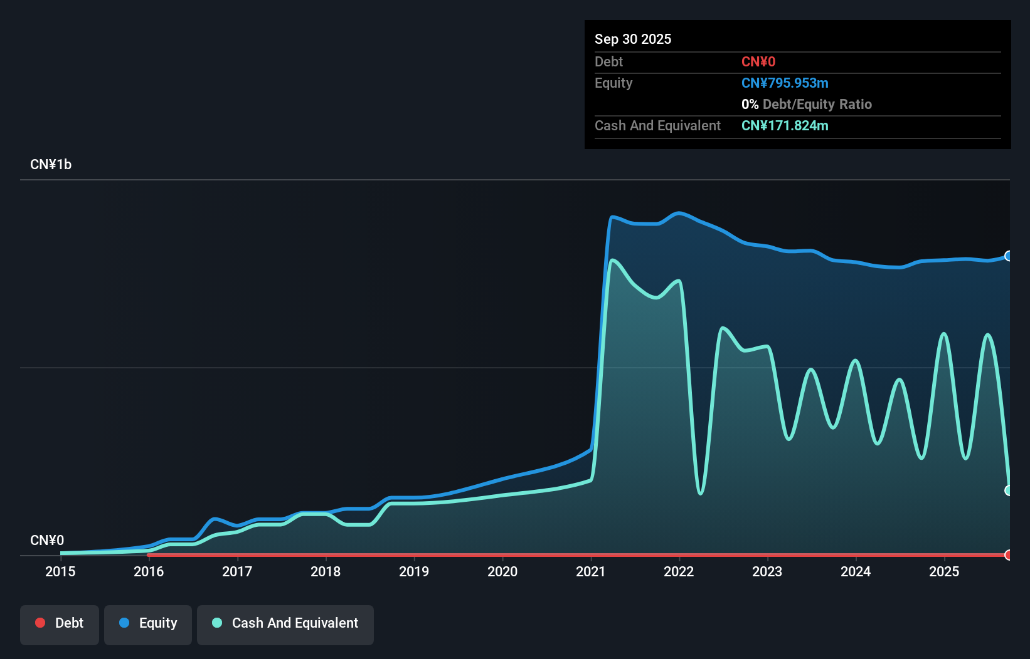Click the blue Equity legend dot
The width and height of the screenshot is (1030, 659).
pyautogui.click(x=124, y=623)
